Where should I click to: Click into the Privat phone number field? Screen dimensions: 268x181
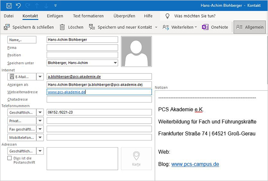(x=99, y=120)
